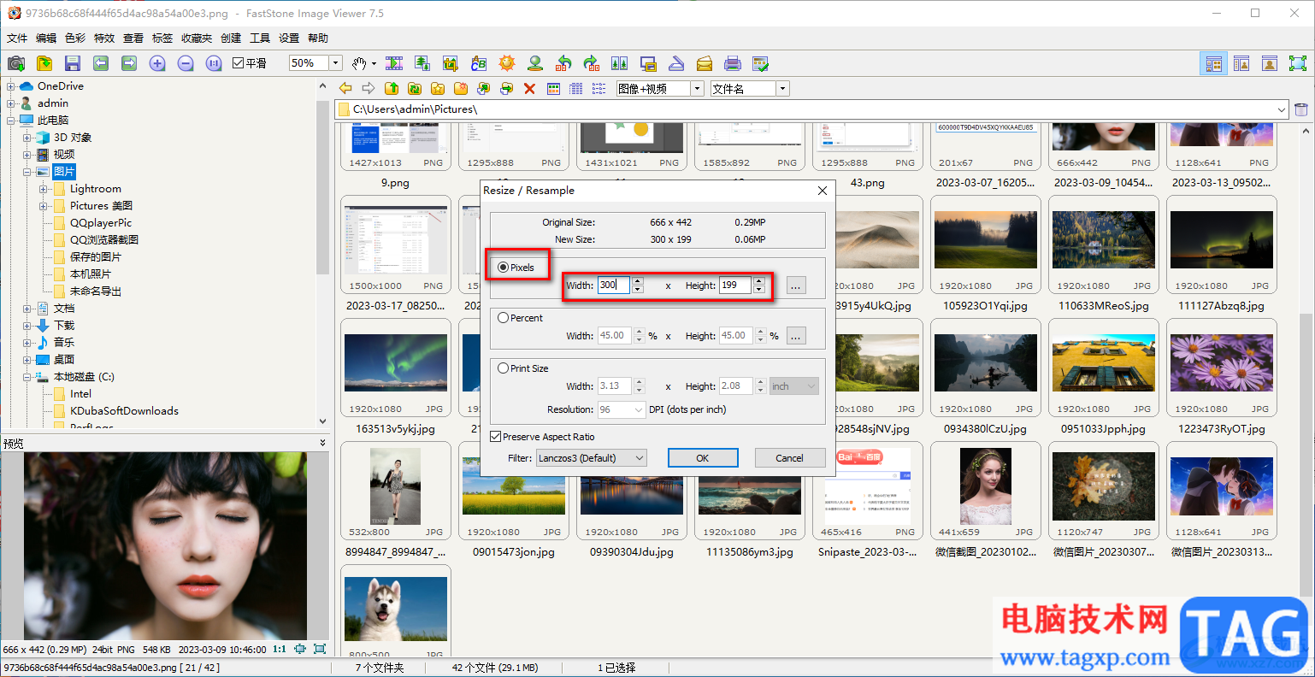The width and height of the screenshot is (1315, 677).
Task: Open the 特效 menu
Action: coord(104,38)
